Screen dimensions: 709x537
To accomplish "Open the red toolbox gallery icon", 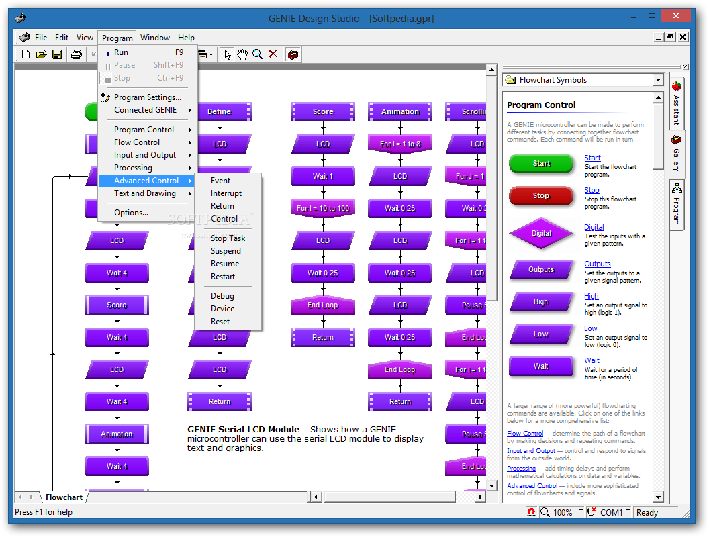I will point(293,54).
